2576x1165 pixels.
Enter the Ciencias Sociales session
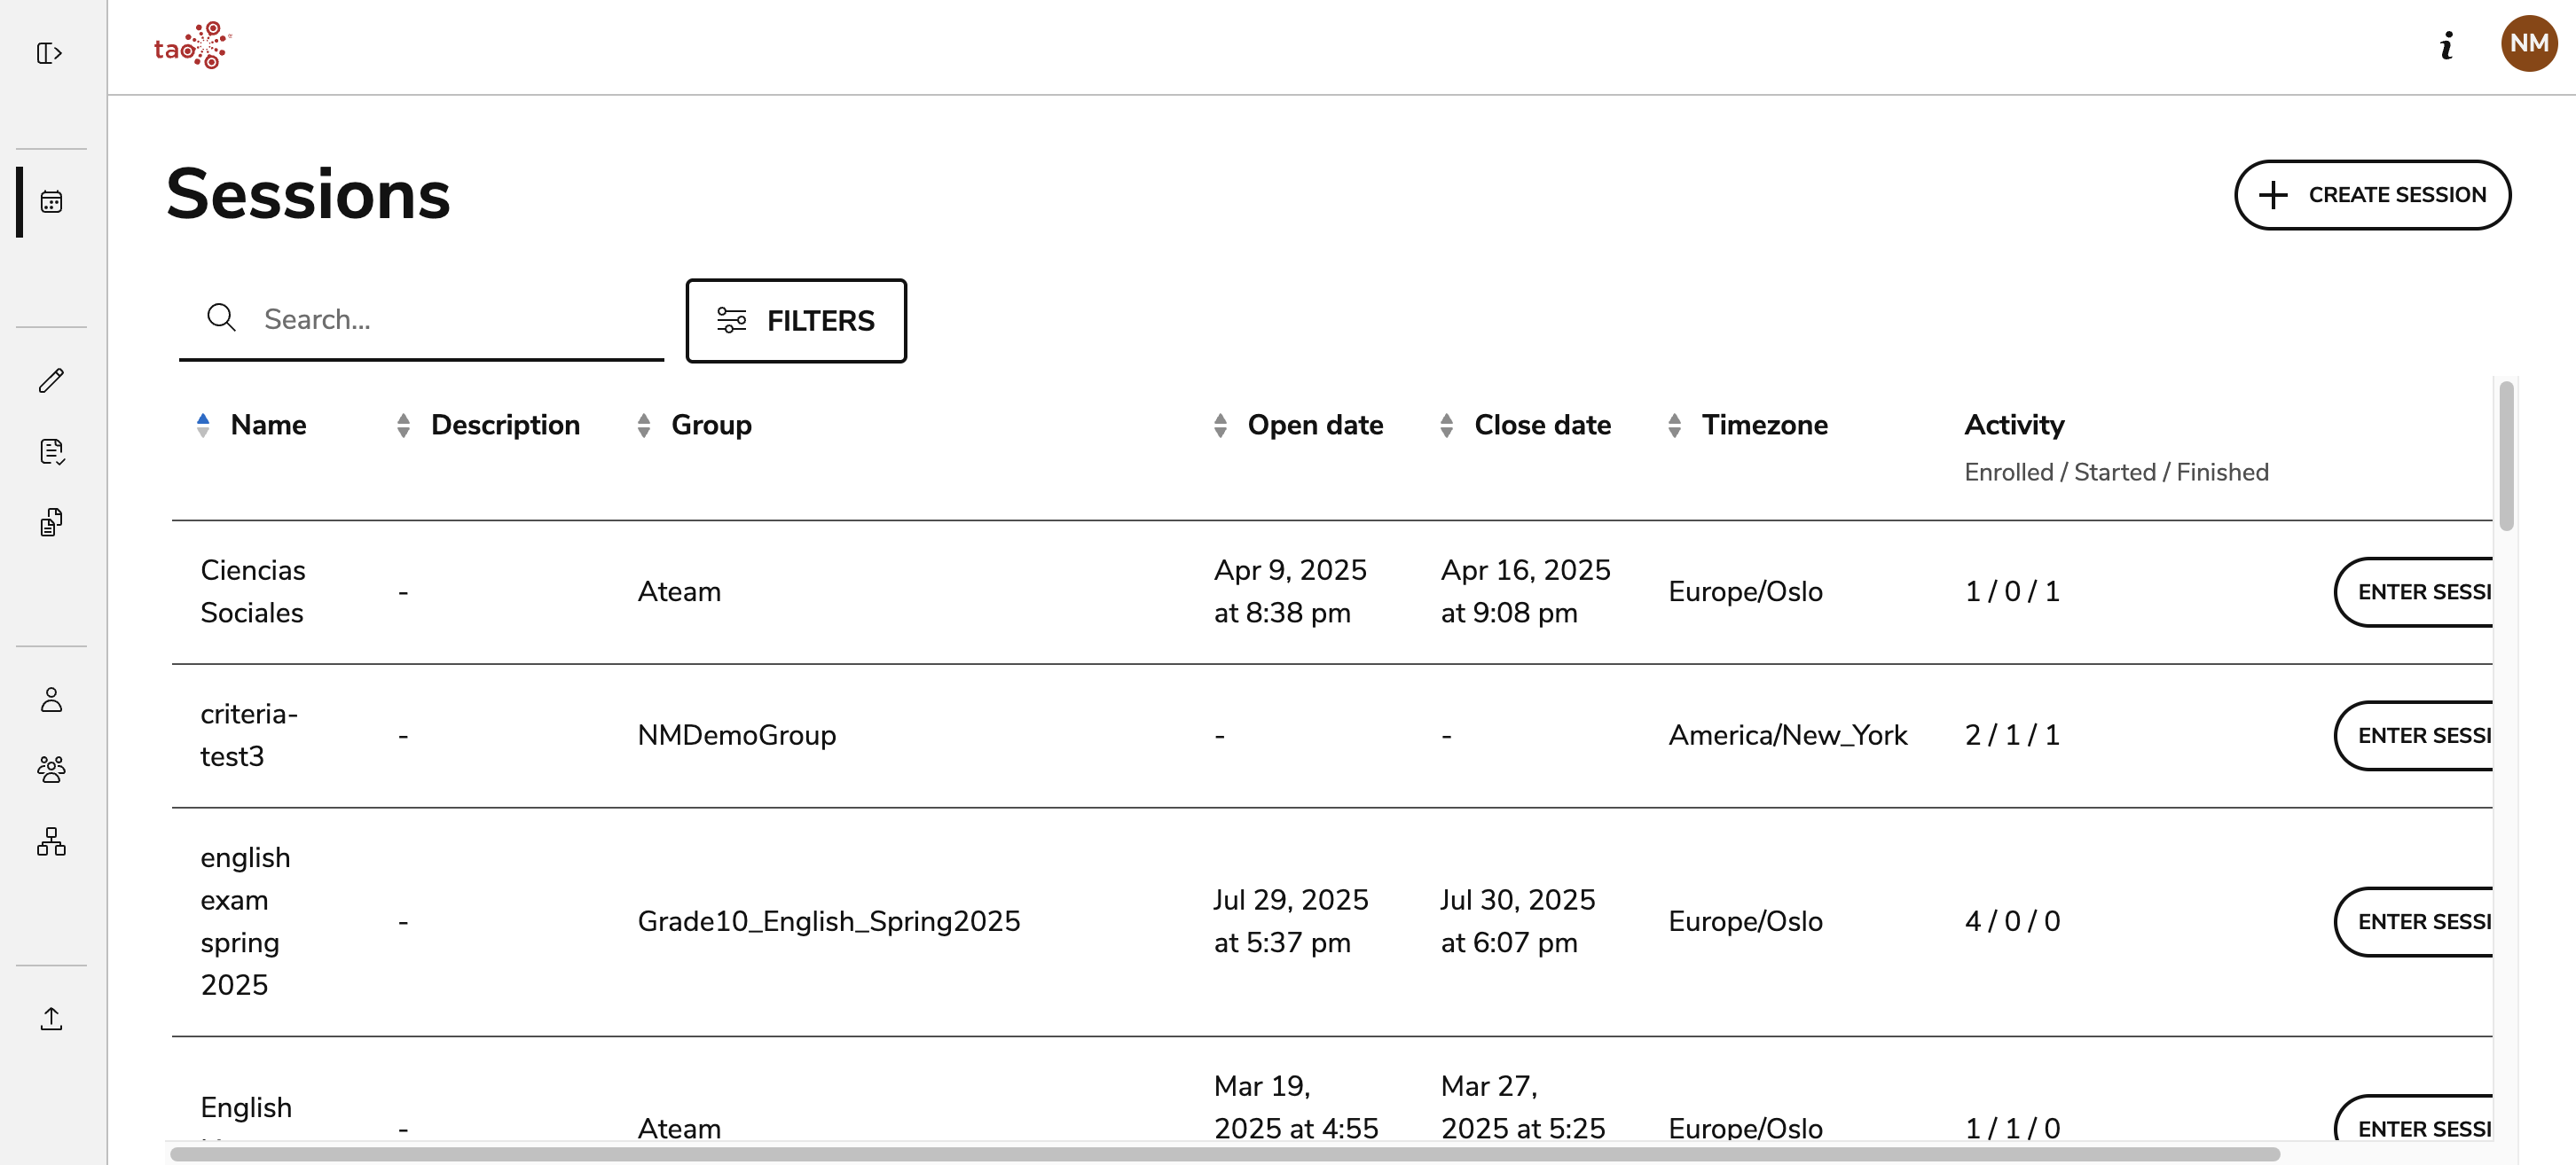[2420, 591]
